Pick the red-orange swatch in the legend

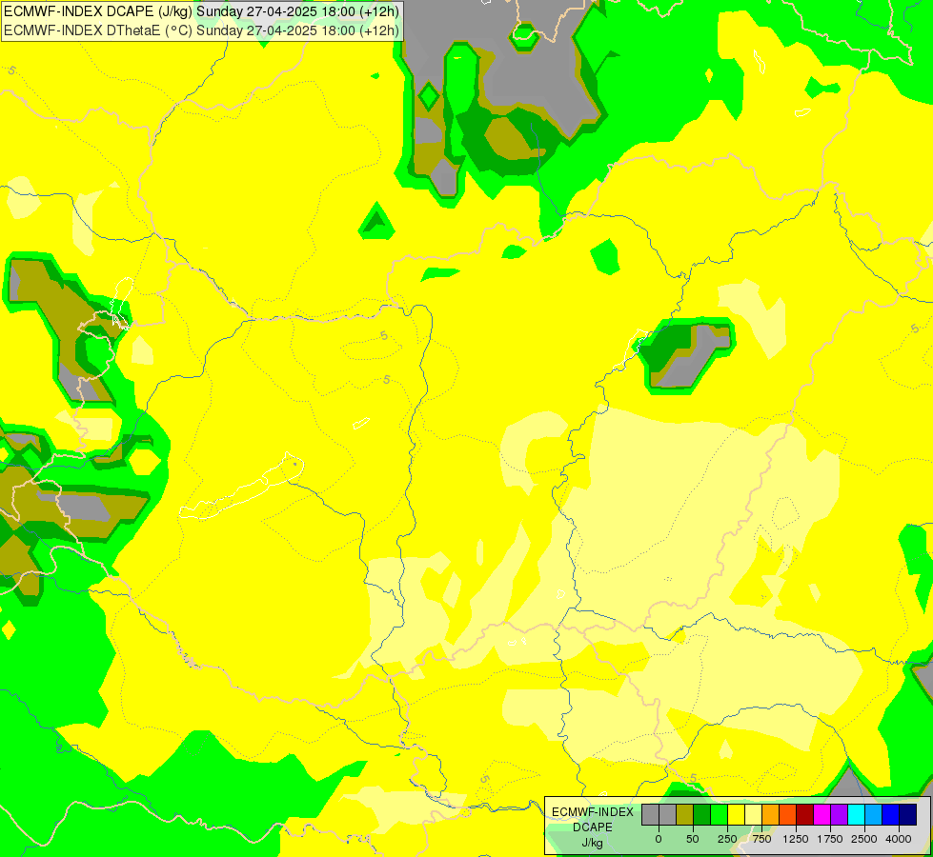pos(788,815)
